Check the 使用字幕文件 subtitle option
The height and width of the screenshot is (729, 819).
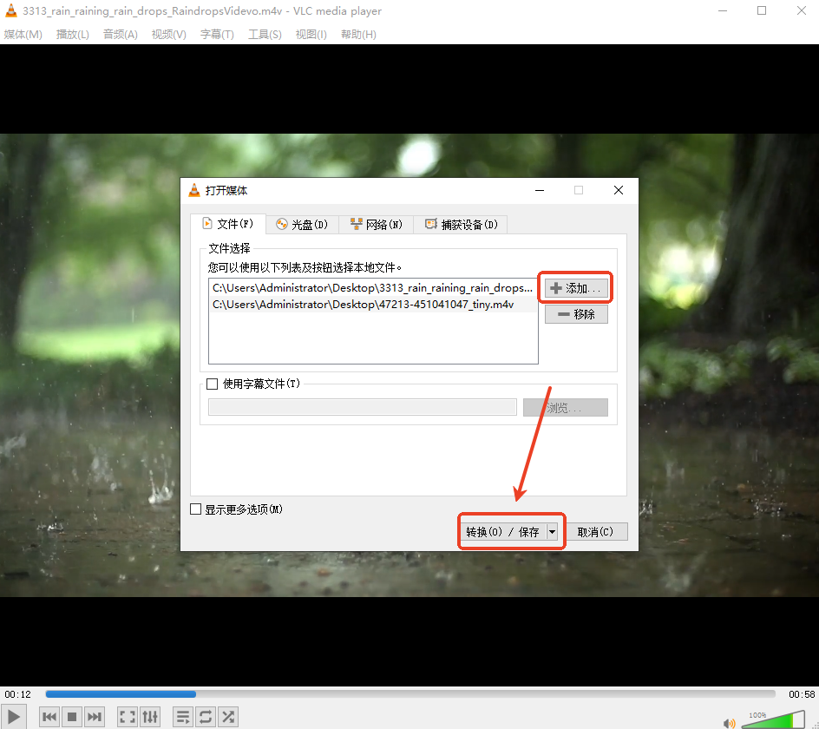[211, 384]
